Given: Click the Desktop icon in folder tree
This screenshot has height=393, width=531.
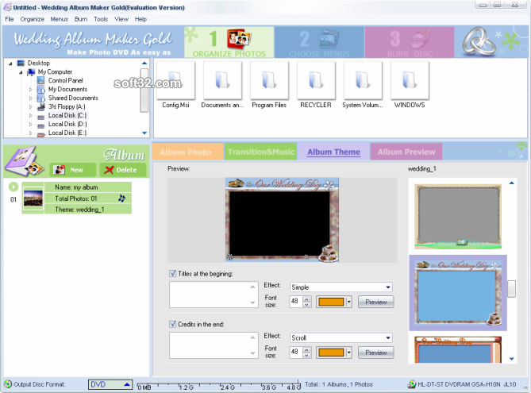Looking at the screenshot, I should pos(21,63).
